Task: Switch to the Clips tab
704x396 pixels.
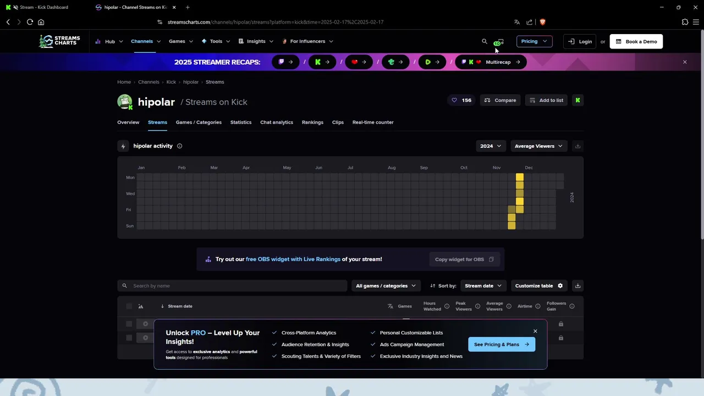Action: coord(338,122)
